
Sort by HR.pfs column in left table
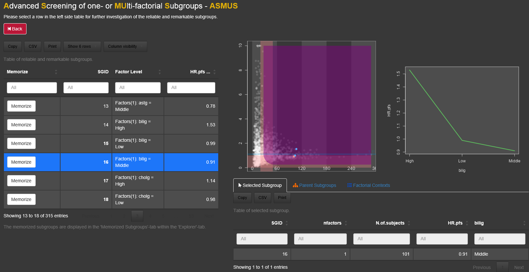tap(214, 72)
